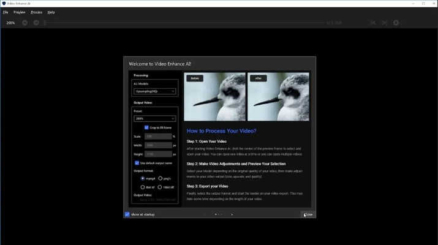Toggle Use default output name checkbox
This screenshot has height=245, width=438.
click(137, 163)
